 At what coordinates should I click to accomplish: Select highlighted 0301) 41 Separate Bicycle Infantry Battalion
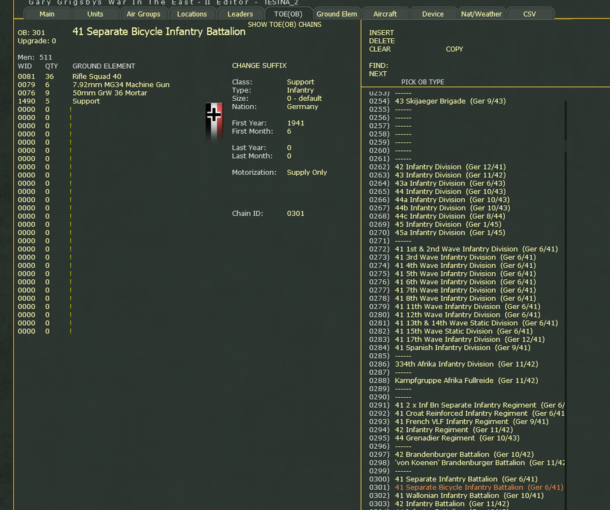pyautogui.click(x=466, y=486)
